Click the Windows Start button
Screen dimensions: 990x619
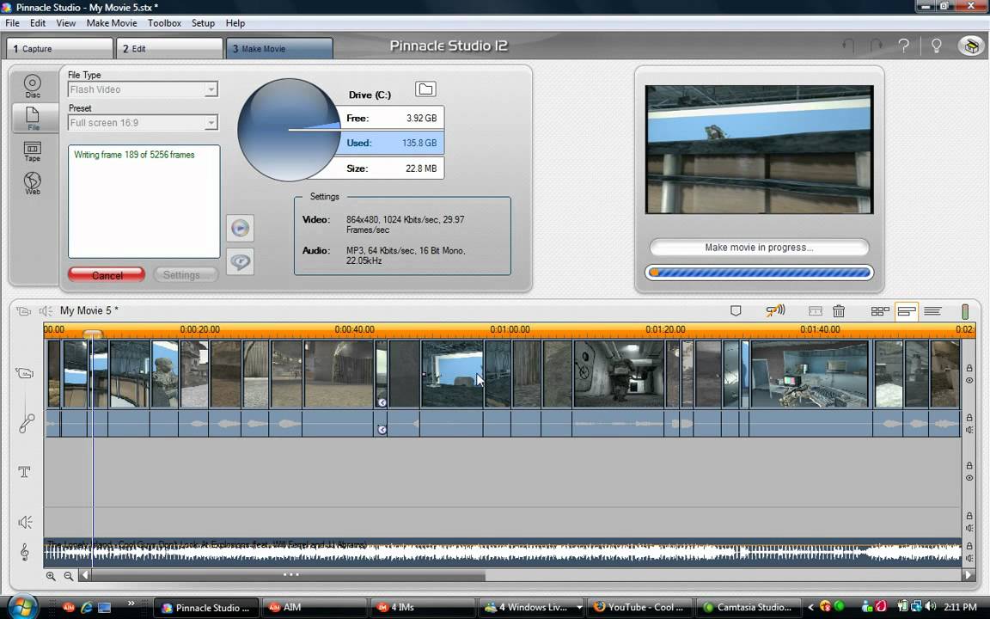click(21, 606)
